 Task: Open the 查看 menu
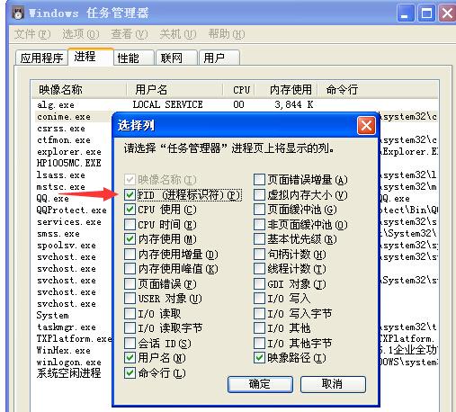point(130,34)
